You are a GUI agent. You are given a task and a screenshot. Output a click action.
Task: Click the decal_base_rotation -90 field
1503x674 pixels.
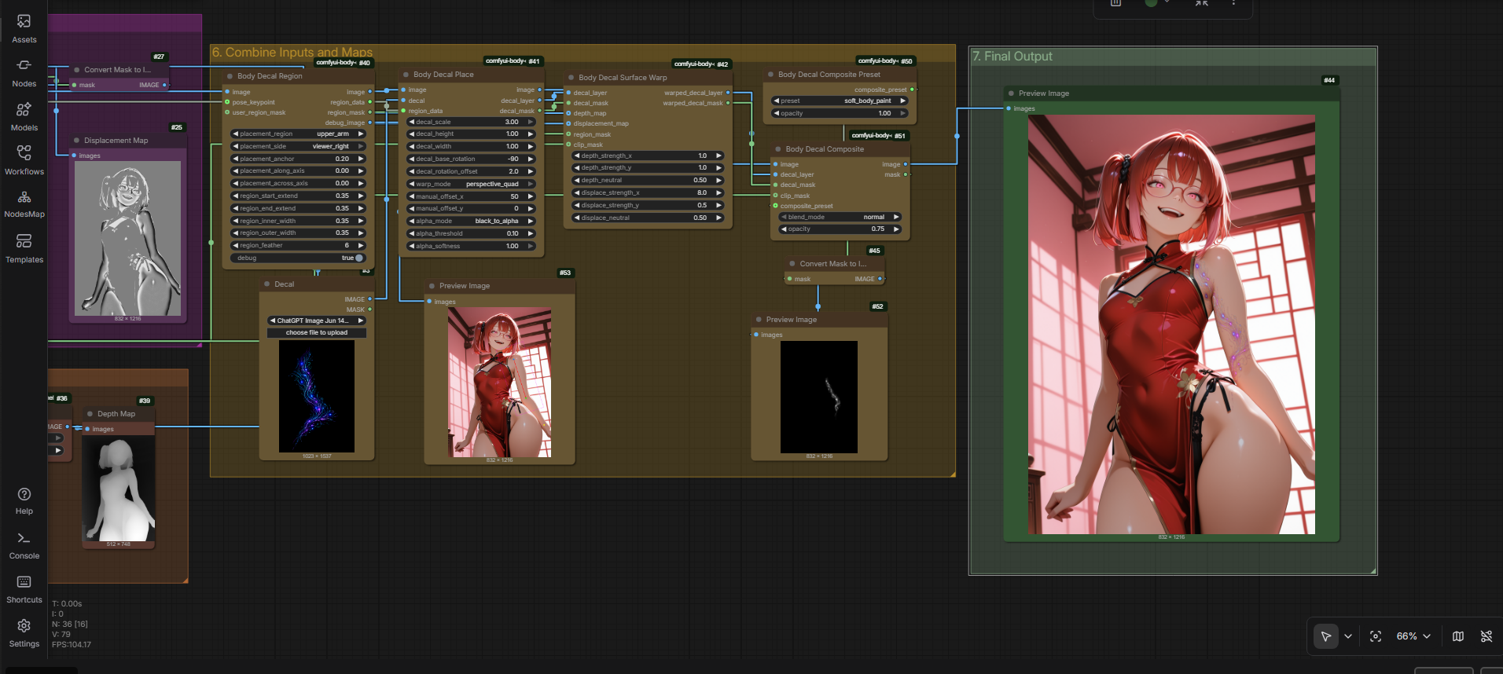click(x=471, y=159)
